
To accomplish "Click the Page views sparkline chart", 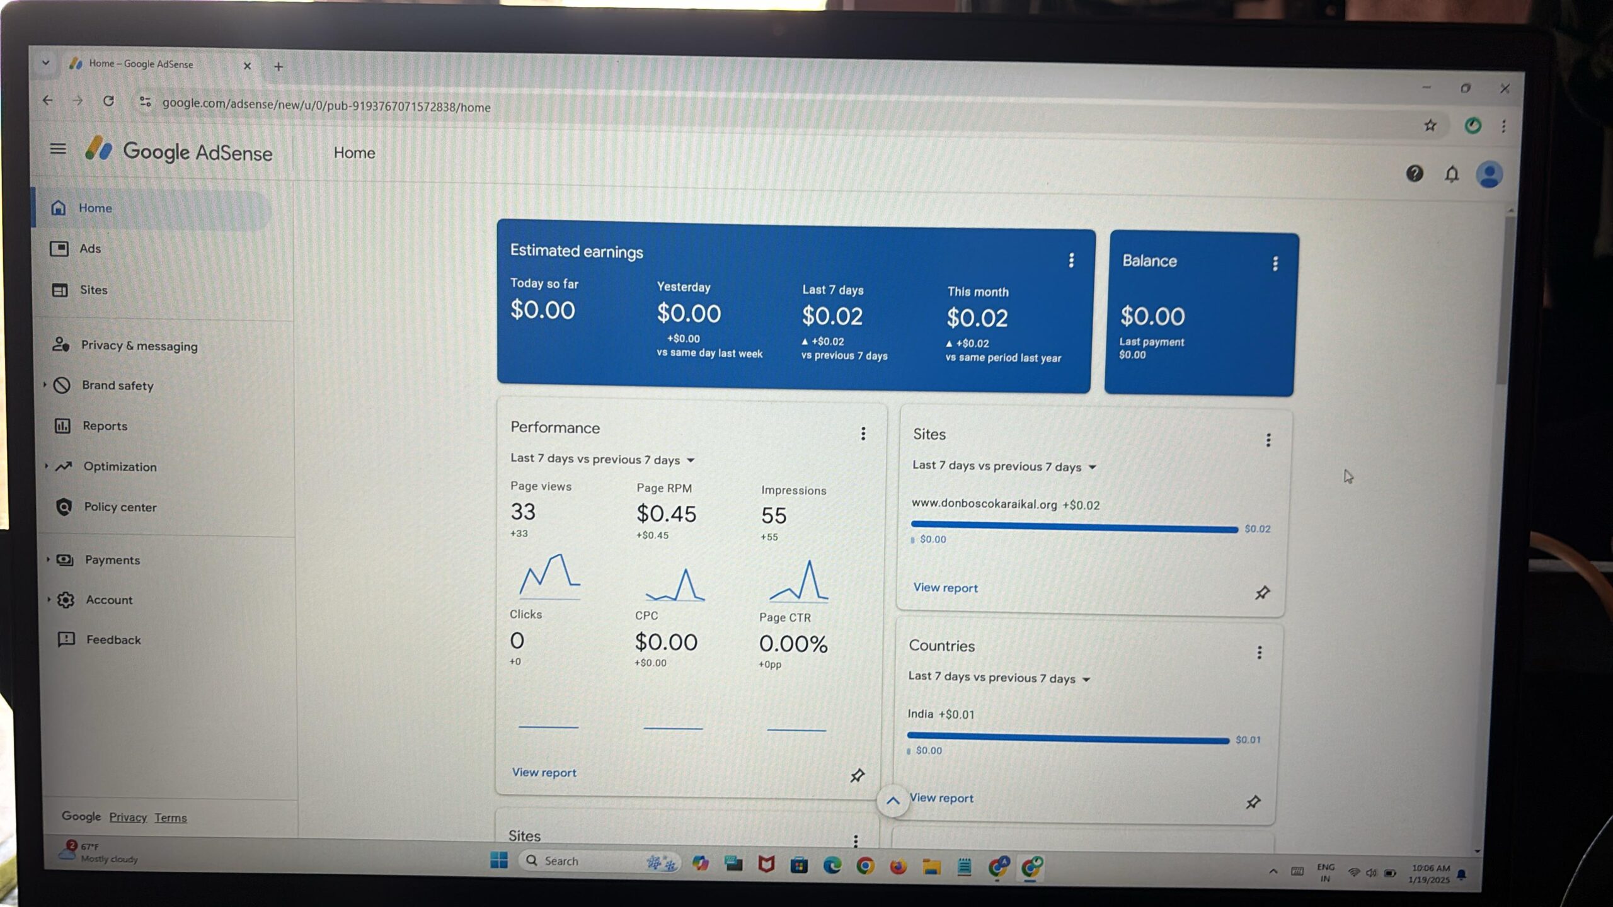I will click(549, 576).
